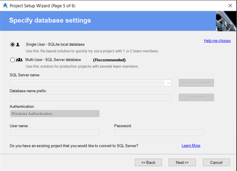Select Single User SQLite local database option
Viewport: 237px width, 171px height.
[x=13, y=44]
